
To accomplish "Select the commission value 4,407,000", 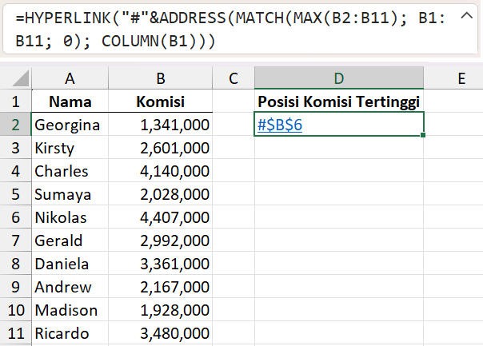I will (x=161, y=217).
